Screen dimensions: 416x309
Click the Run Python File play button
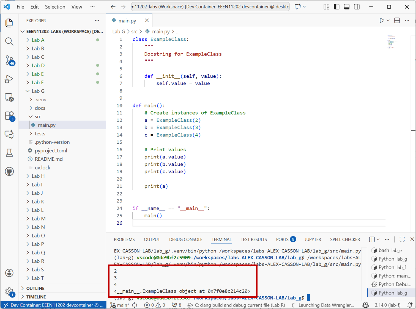[382, 21]
